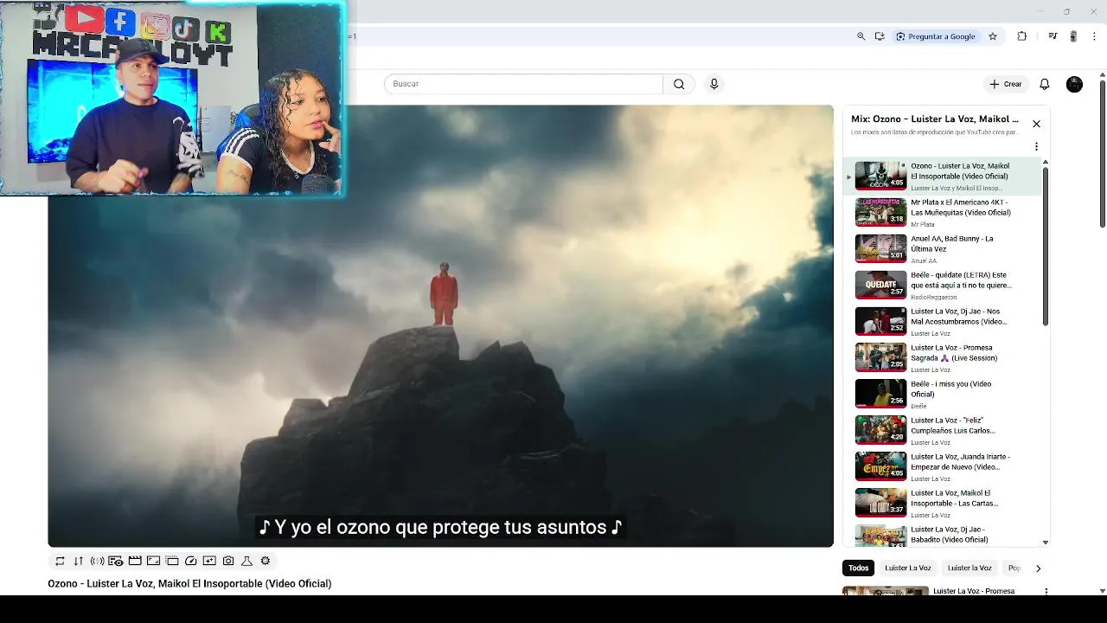The height and width of the screenshot is (623, 1107).
Task: Play Mr Plata - Las Muñequitas from playlist
Action: tap(943, 212)
